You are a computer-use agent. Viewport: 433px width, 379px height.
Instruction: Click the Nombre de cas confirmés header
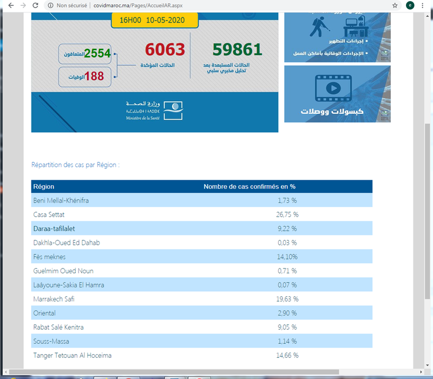pos(249,187)
